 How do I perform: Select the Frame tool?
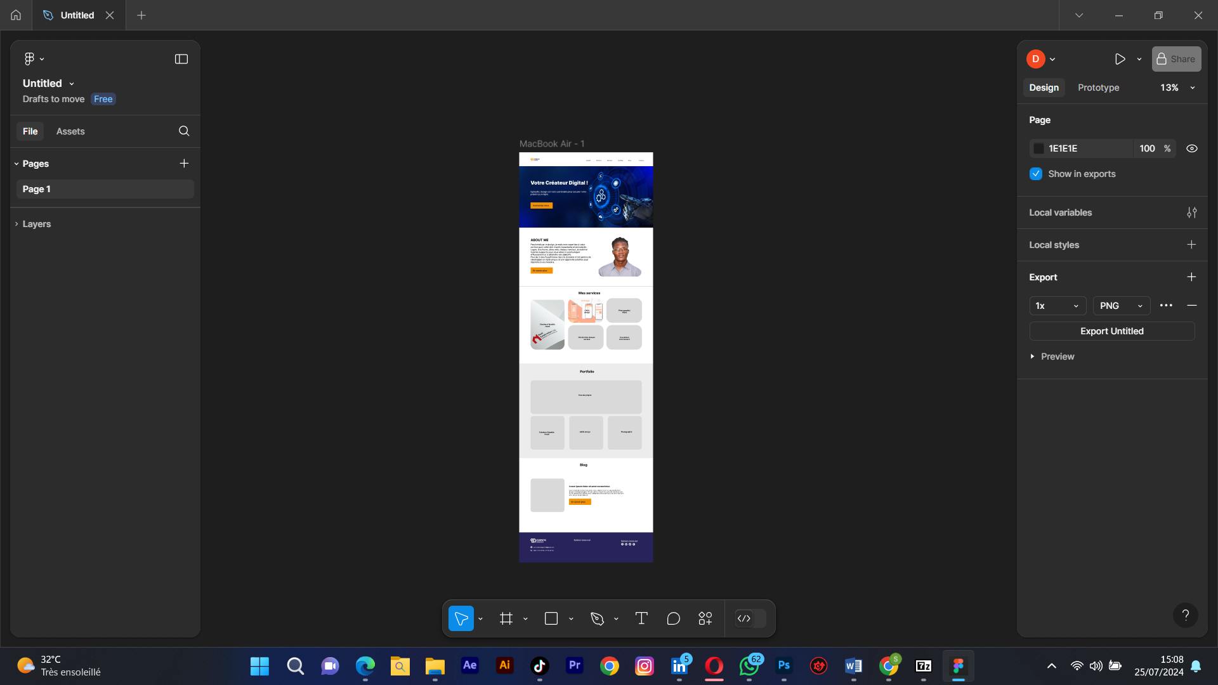pyautogui.click(x=506, y=618)
